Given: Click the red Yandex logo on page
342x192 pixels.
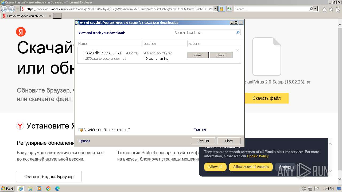Looking at the screenshot, I should 21,32.
